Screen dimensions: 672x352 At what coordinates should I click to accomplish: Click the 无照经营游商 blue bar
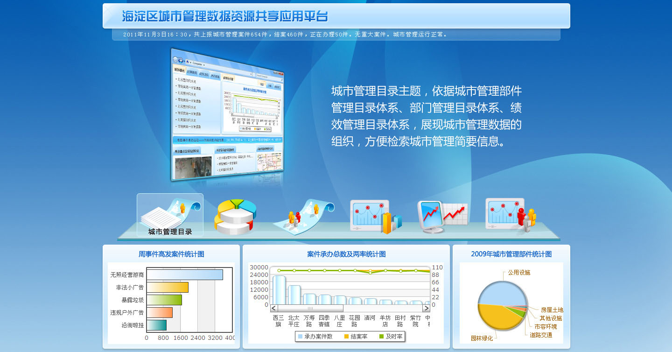pyautogui.click(x=185, y=275)
